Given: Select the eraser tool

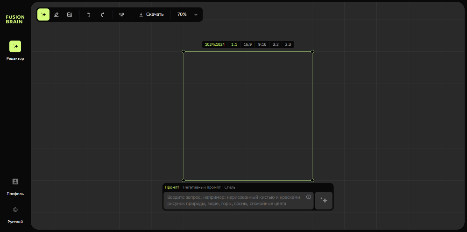Looking at the screenshot, I should [57, 14].
